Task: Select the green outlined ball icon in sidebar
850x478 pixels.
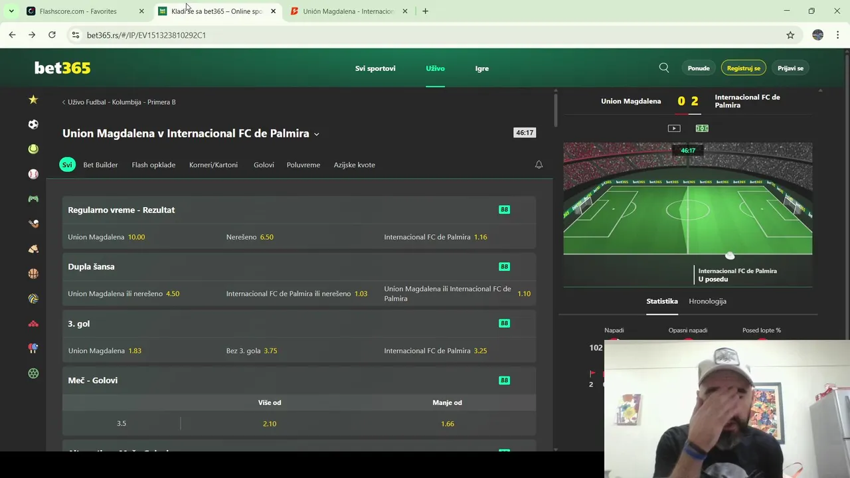Action: [x=33, y=373]
